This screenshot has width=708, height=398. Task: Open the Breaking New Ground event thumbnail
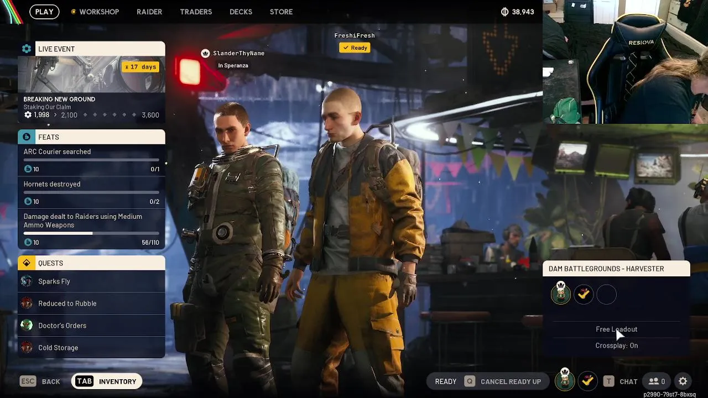tap(91, 75)
